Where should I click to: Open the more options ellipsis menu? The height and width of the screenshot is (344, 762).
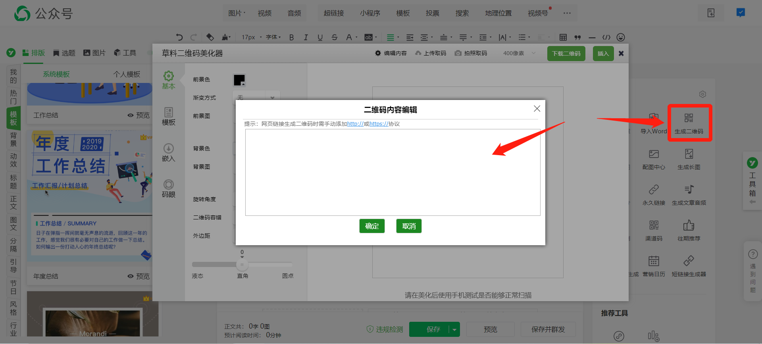pyautogui.click(x=567, y=13)
